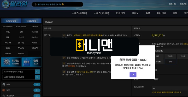Open 스포츠(유럽형) in the top navigation bar
Image resolution: width=188 pixels, height=97 pixels.
[79, 13]
